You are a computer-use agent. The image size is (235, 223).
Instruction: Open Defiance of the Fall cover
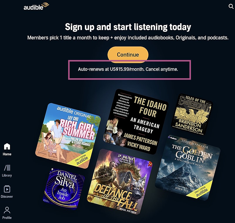120,182
